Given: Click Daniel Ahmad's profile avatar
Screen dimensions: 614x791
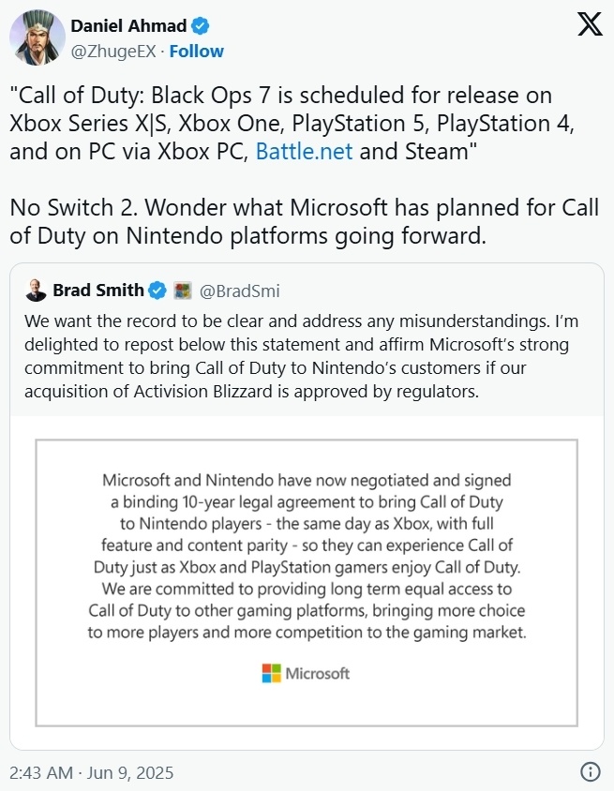Looking at the screenshot, I should tap(37, 37).
